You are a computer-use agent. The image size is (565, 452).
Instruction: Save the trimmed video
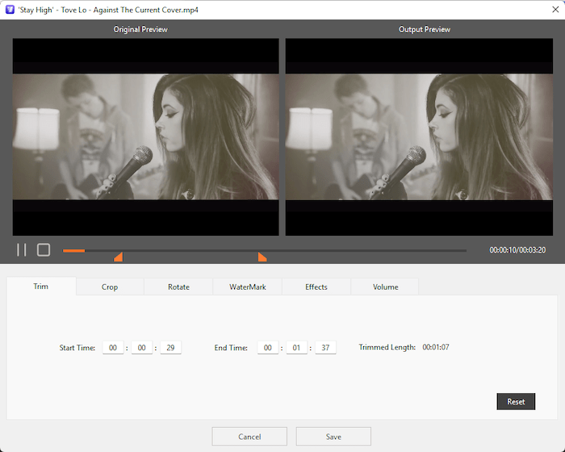point(333,437)
